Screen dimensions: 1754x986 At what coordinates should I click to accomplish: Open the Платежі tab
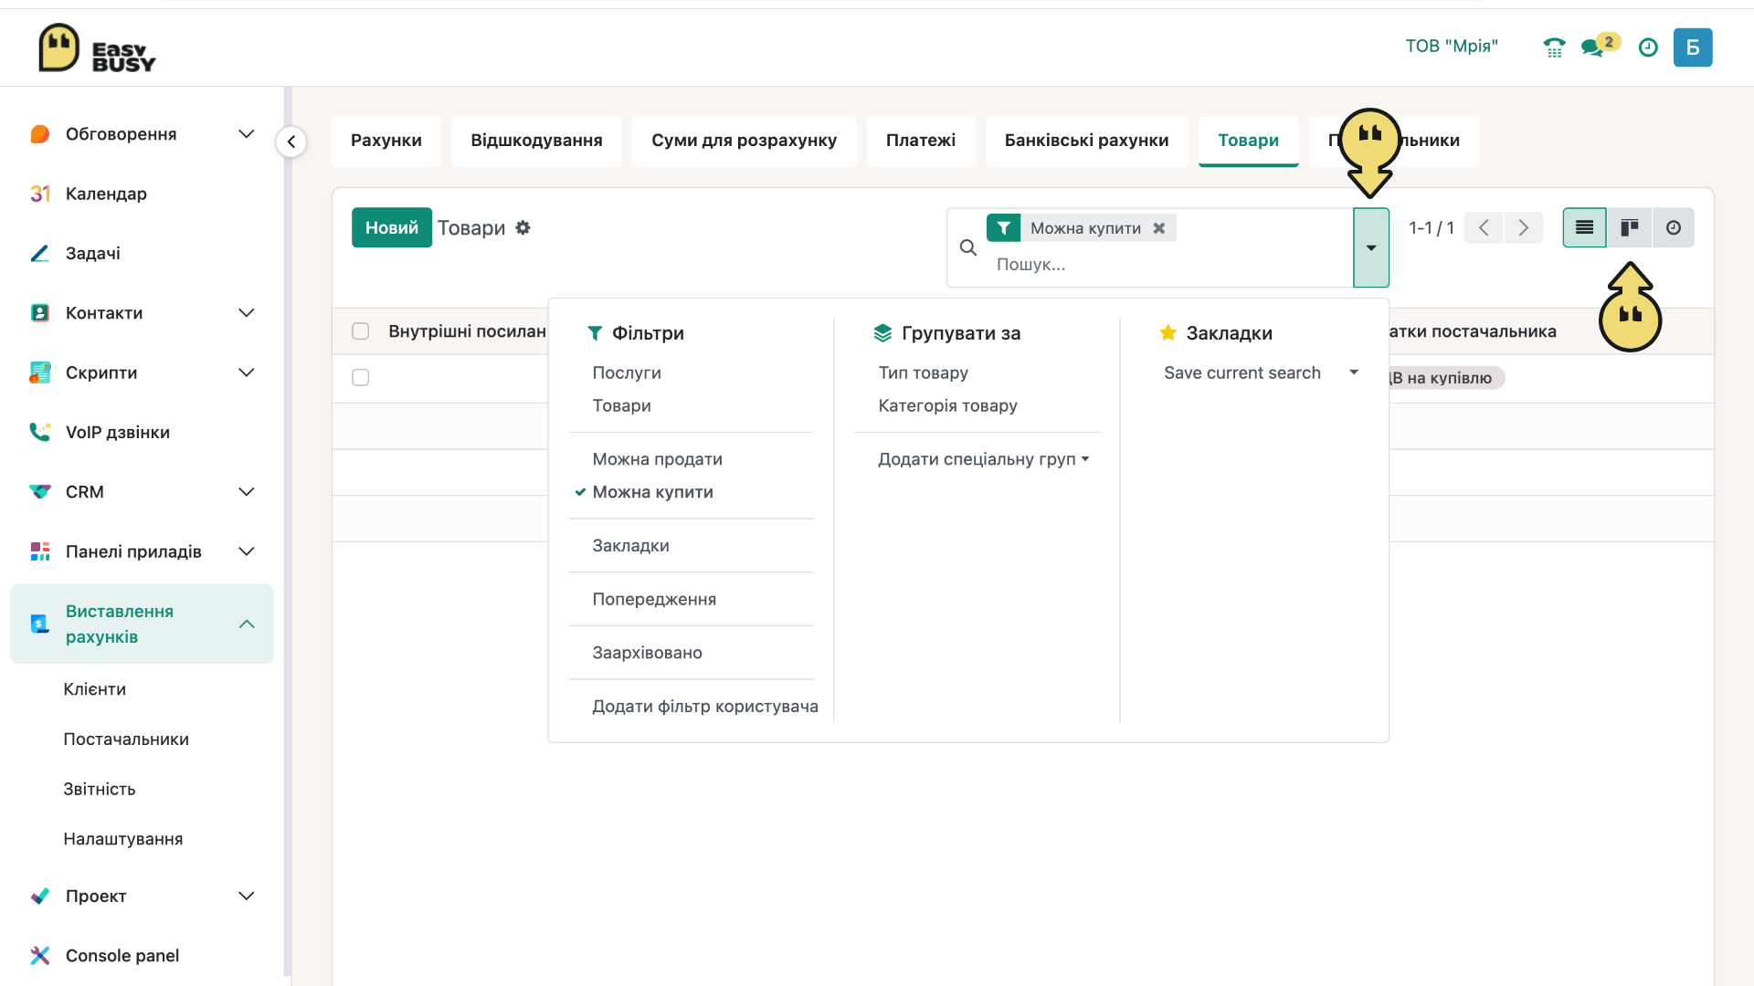921,141
